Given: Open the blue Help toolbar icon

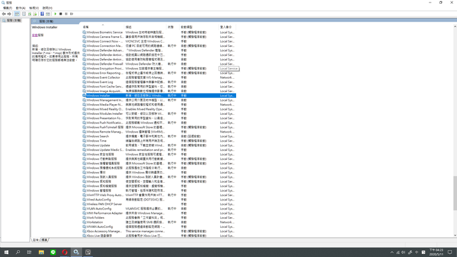Looking at the screenshot, I should click(x=42, y=14).
